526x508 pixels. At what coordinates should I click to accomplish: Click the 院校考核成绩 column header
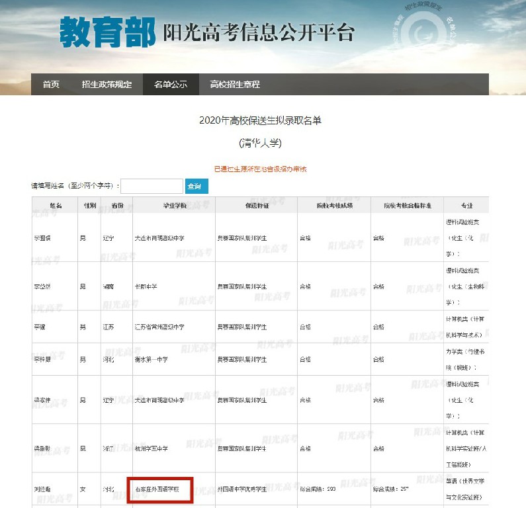(334, 205)
